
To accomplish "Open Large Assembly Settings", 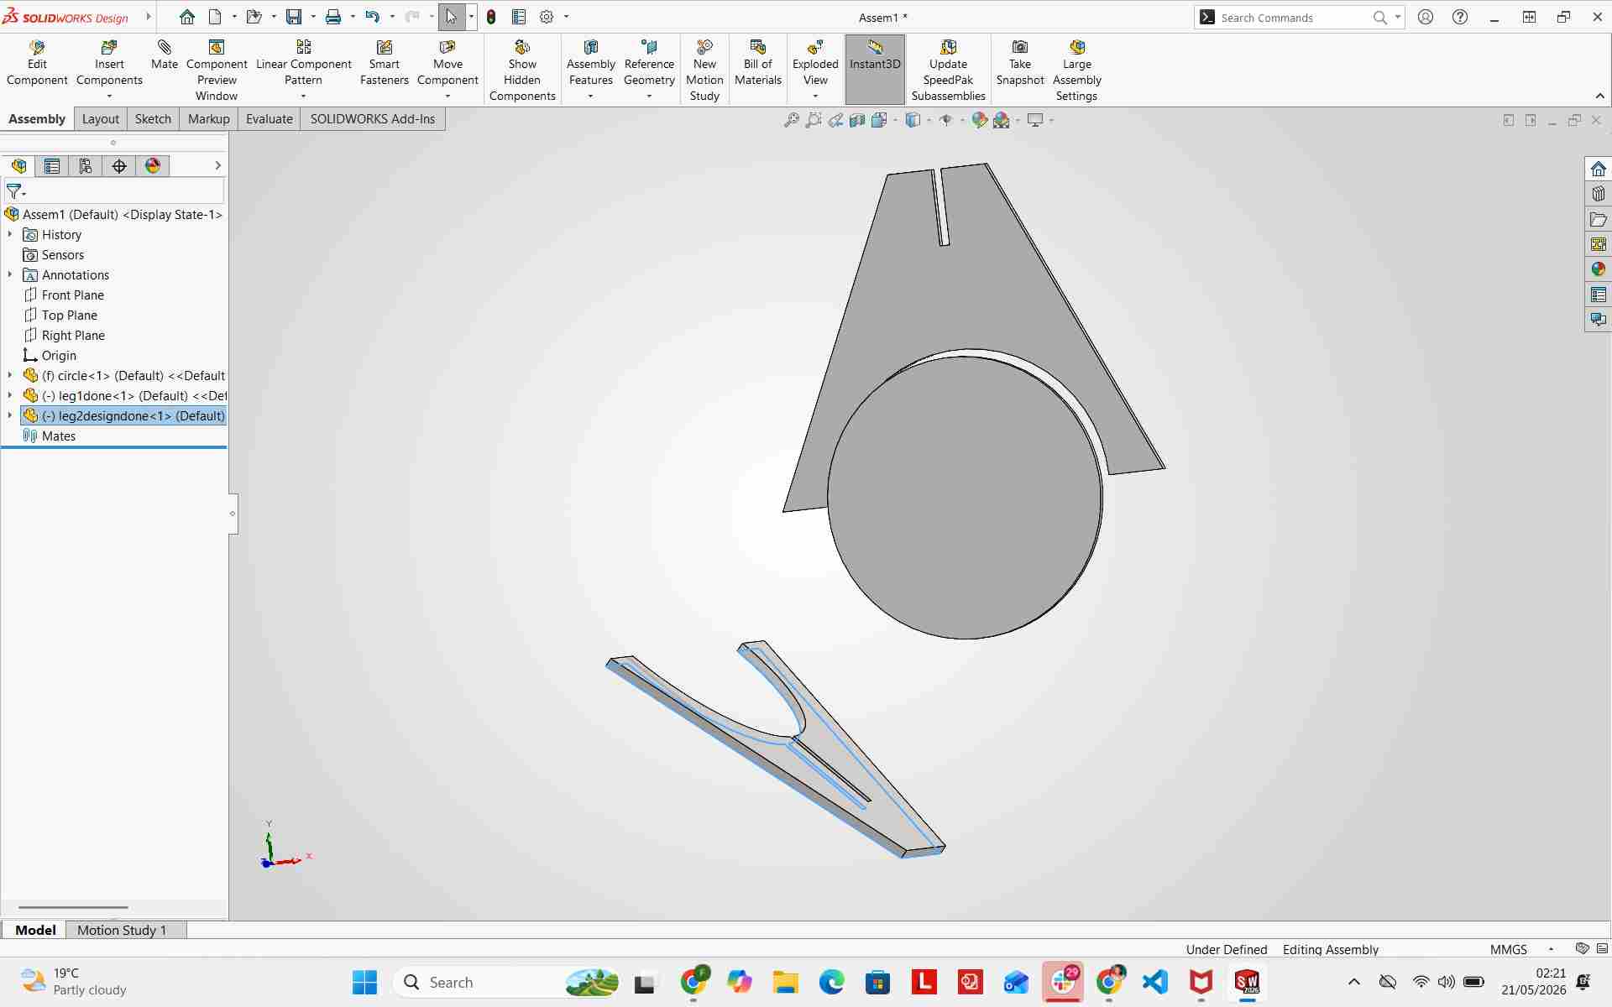I will point(1077,70).
